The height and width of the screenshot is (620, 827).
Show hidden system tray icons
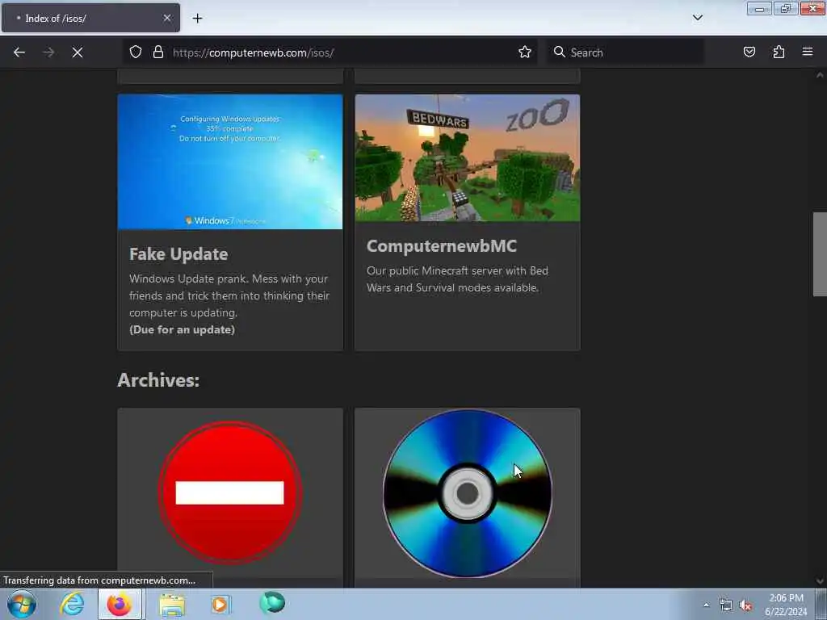click(706, 605)
